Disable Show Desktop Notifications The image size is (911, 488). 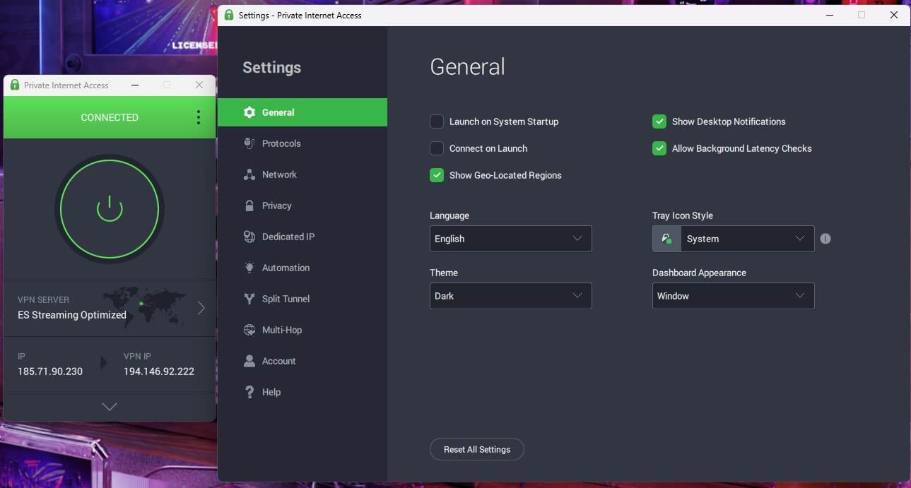[x=659, y=121]
